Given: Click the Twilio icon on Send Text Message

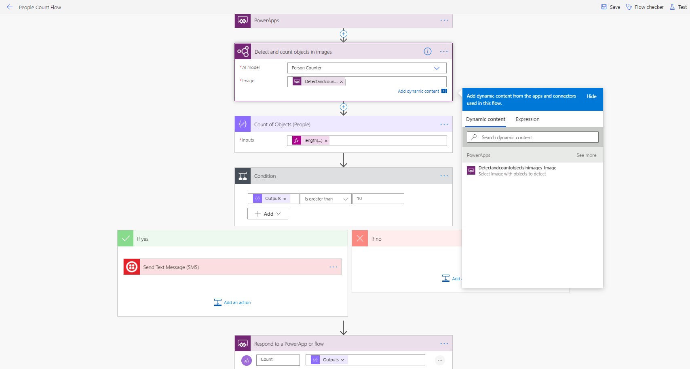Looking at the screenshot, I should [x=131, y=267].
